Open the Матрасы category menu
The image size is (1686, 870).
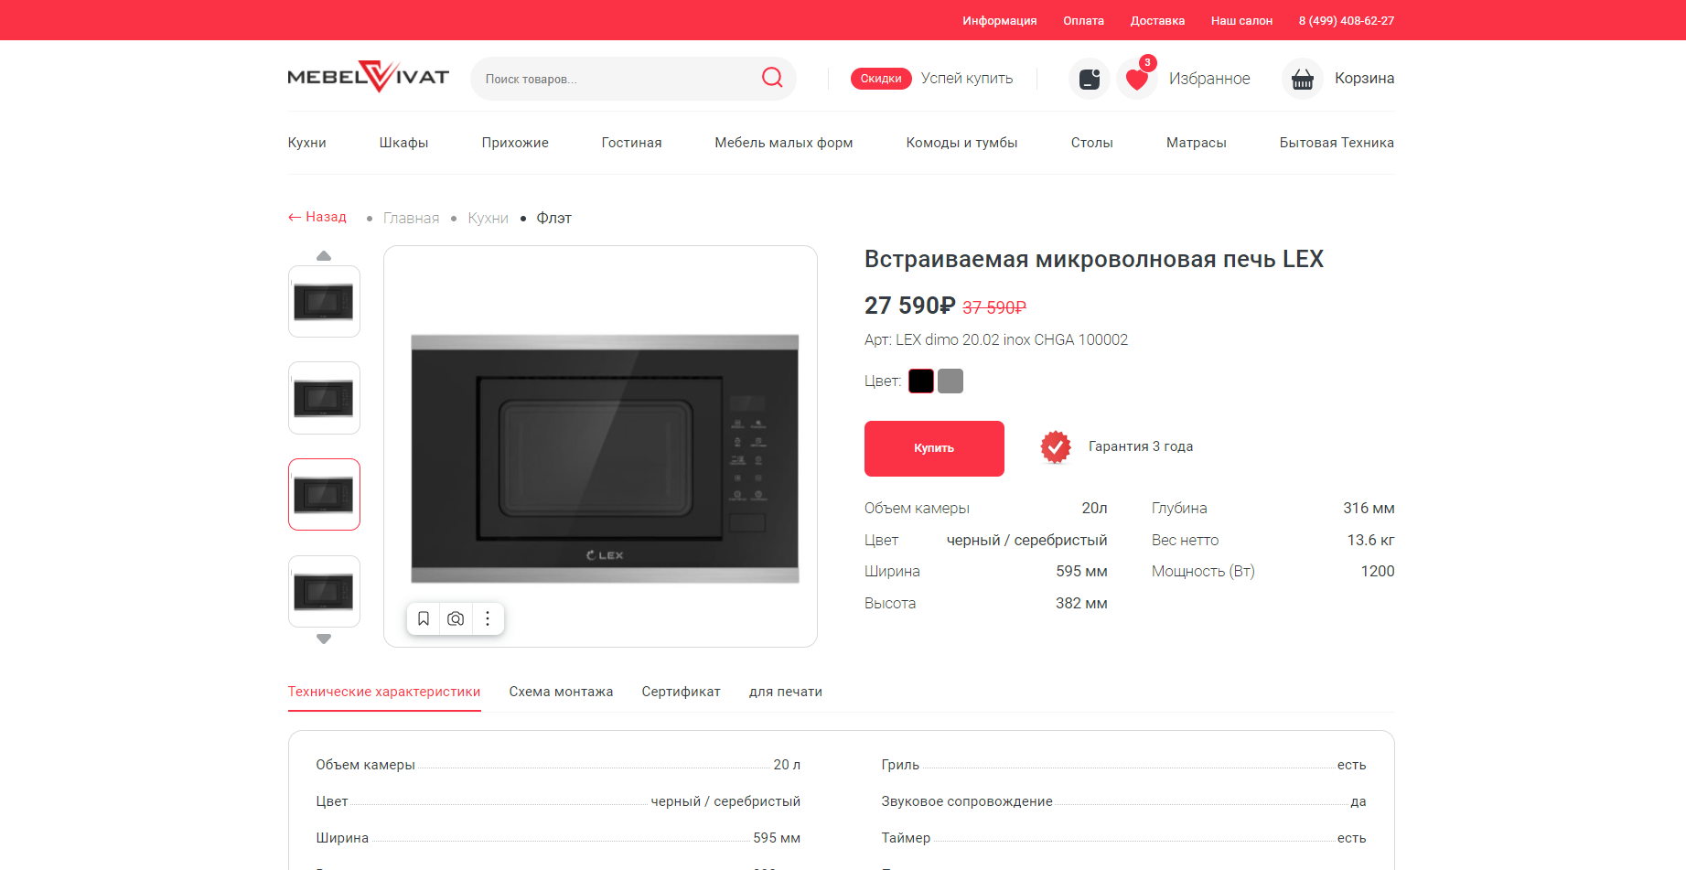[1196, 143]
